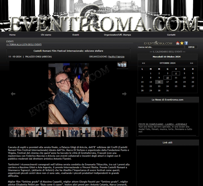Click the Link utili panel header
This screenshot has width=203, height=186.
168,142
